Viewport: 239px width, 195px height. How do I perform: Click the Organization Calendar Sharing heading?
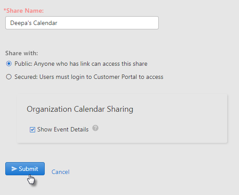tap(80, 109)
